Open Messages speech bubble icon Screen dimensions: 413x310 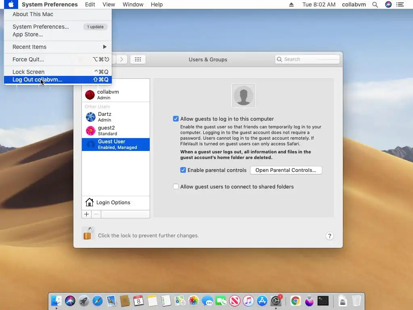click(x=207, y=301)
